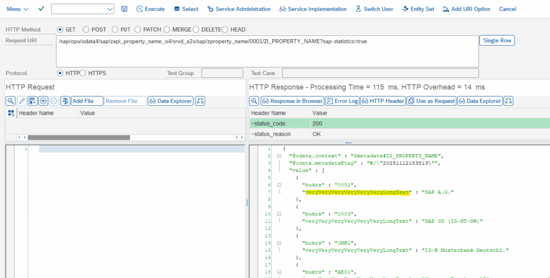
Task: Click into the Request URI field
Action: click(267, 52)
